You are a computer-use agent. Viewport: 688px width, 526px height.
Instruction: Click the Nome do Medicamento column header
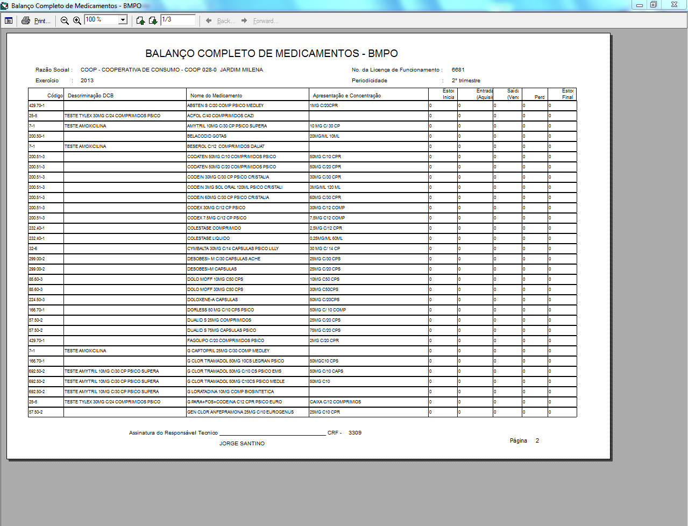click(216, 96)
